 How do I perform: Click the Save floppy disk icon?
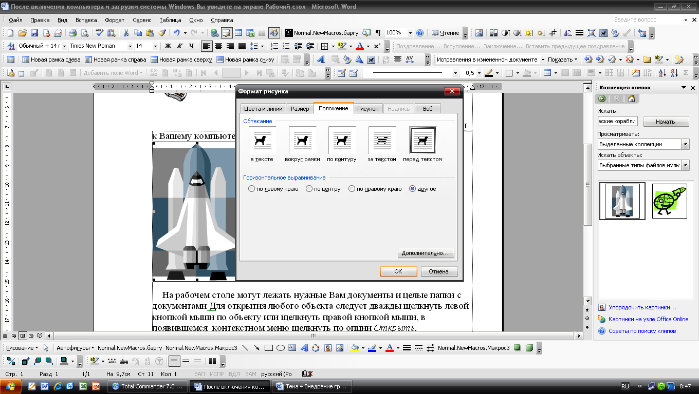[34, 33]
